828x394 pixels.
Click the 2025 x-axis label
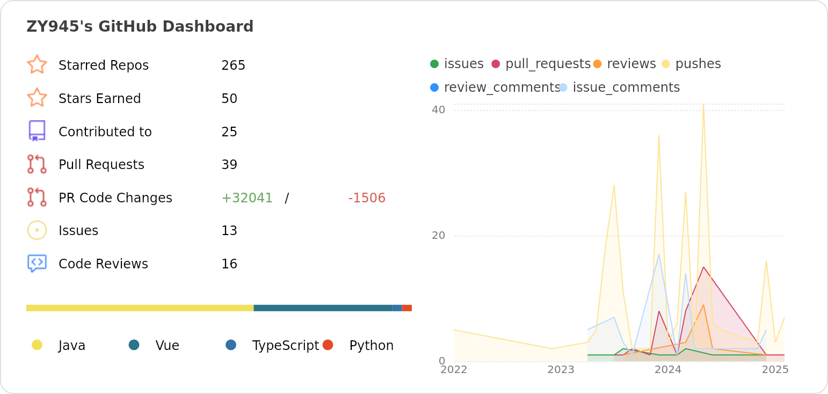[775, 370]
